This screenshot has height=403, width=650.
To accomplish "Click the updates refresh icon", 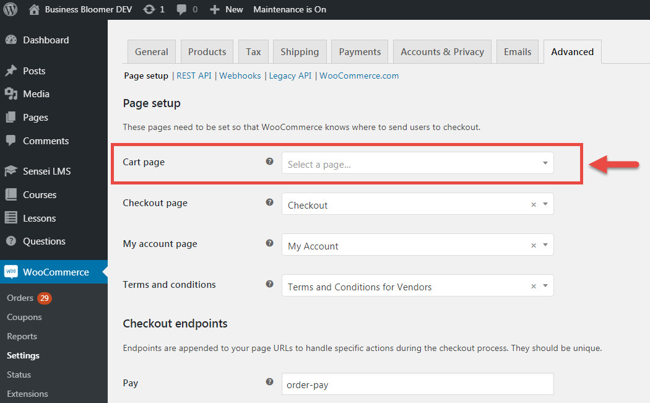I will (x=149, y=9).
